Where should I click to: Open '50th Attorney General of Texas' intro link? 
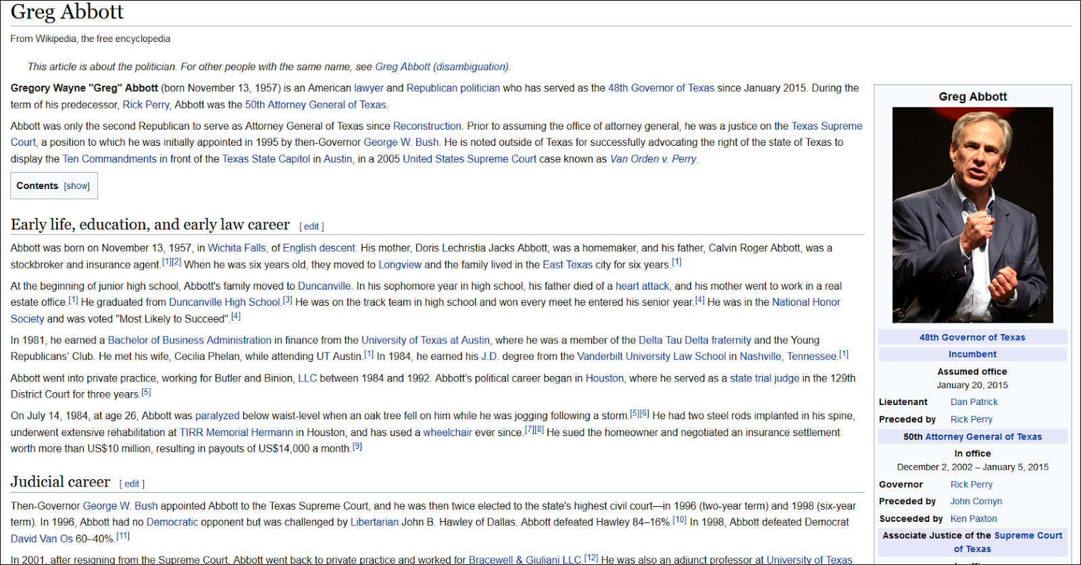point(316,105)
